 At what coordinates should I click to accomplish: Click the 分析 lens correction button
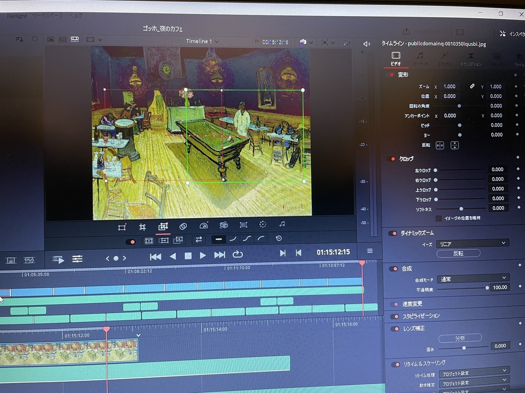click(x=460, y=338)
